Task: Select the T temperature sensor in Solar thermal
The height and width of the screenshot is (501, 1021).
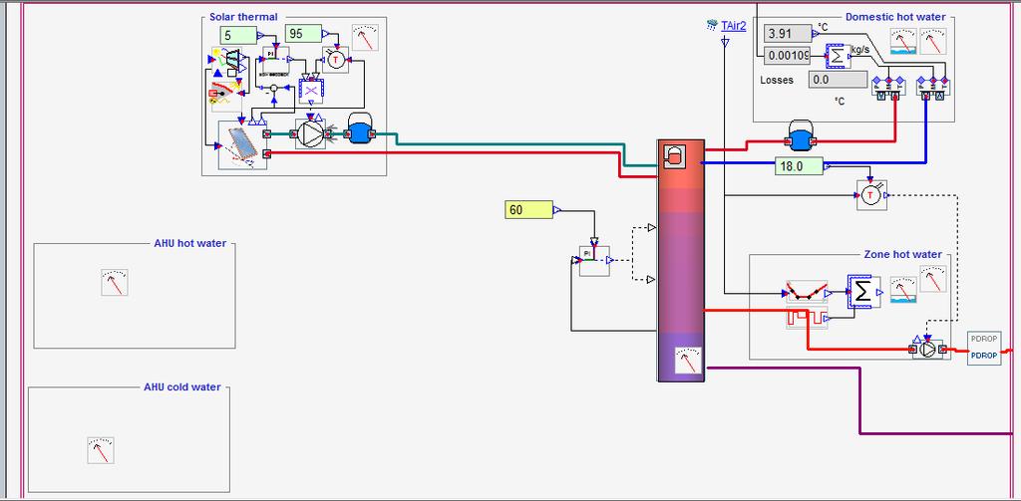Action: tap(335, 59)
